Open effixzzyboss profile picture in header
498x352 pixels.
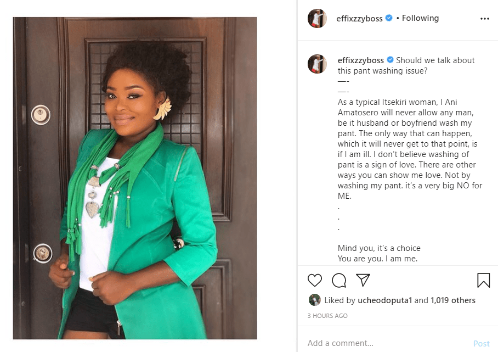click(x=317, y=18)
